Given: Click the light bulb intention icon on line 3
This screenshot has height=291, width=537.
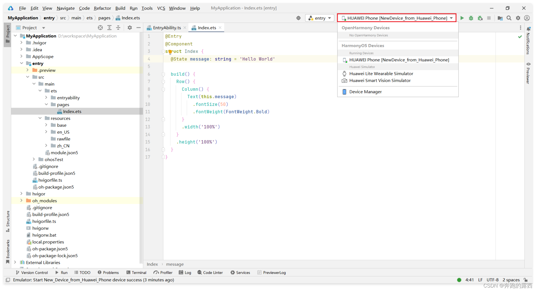Looking at the screenshot, I should point(170,52).
